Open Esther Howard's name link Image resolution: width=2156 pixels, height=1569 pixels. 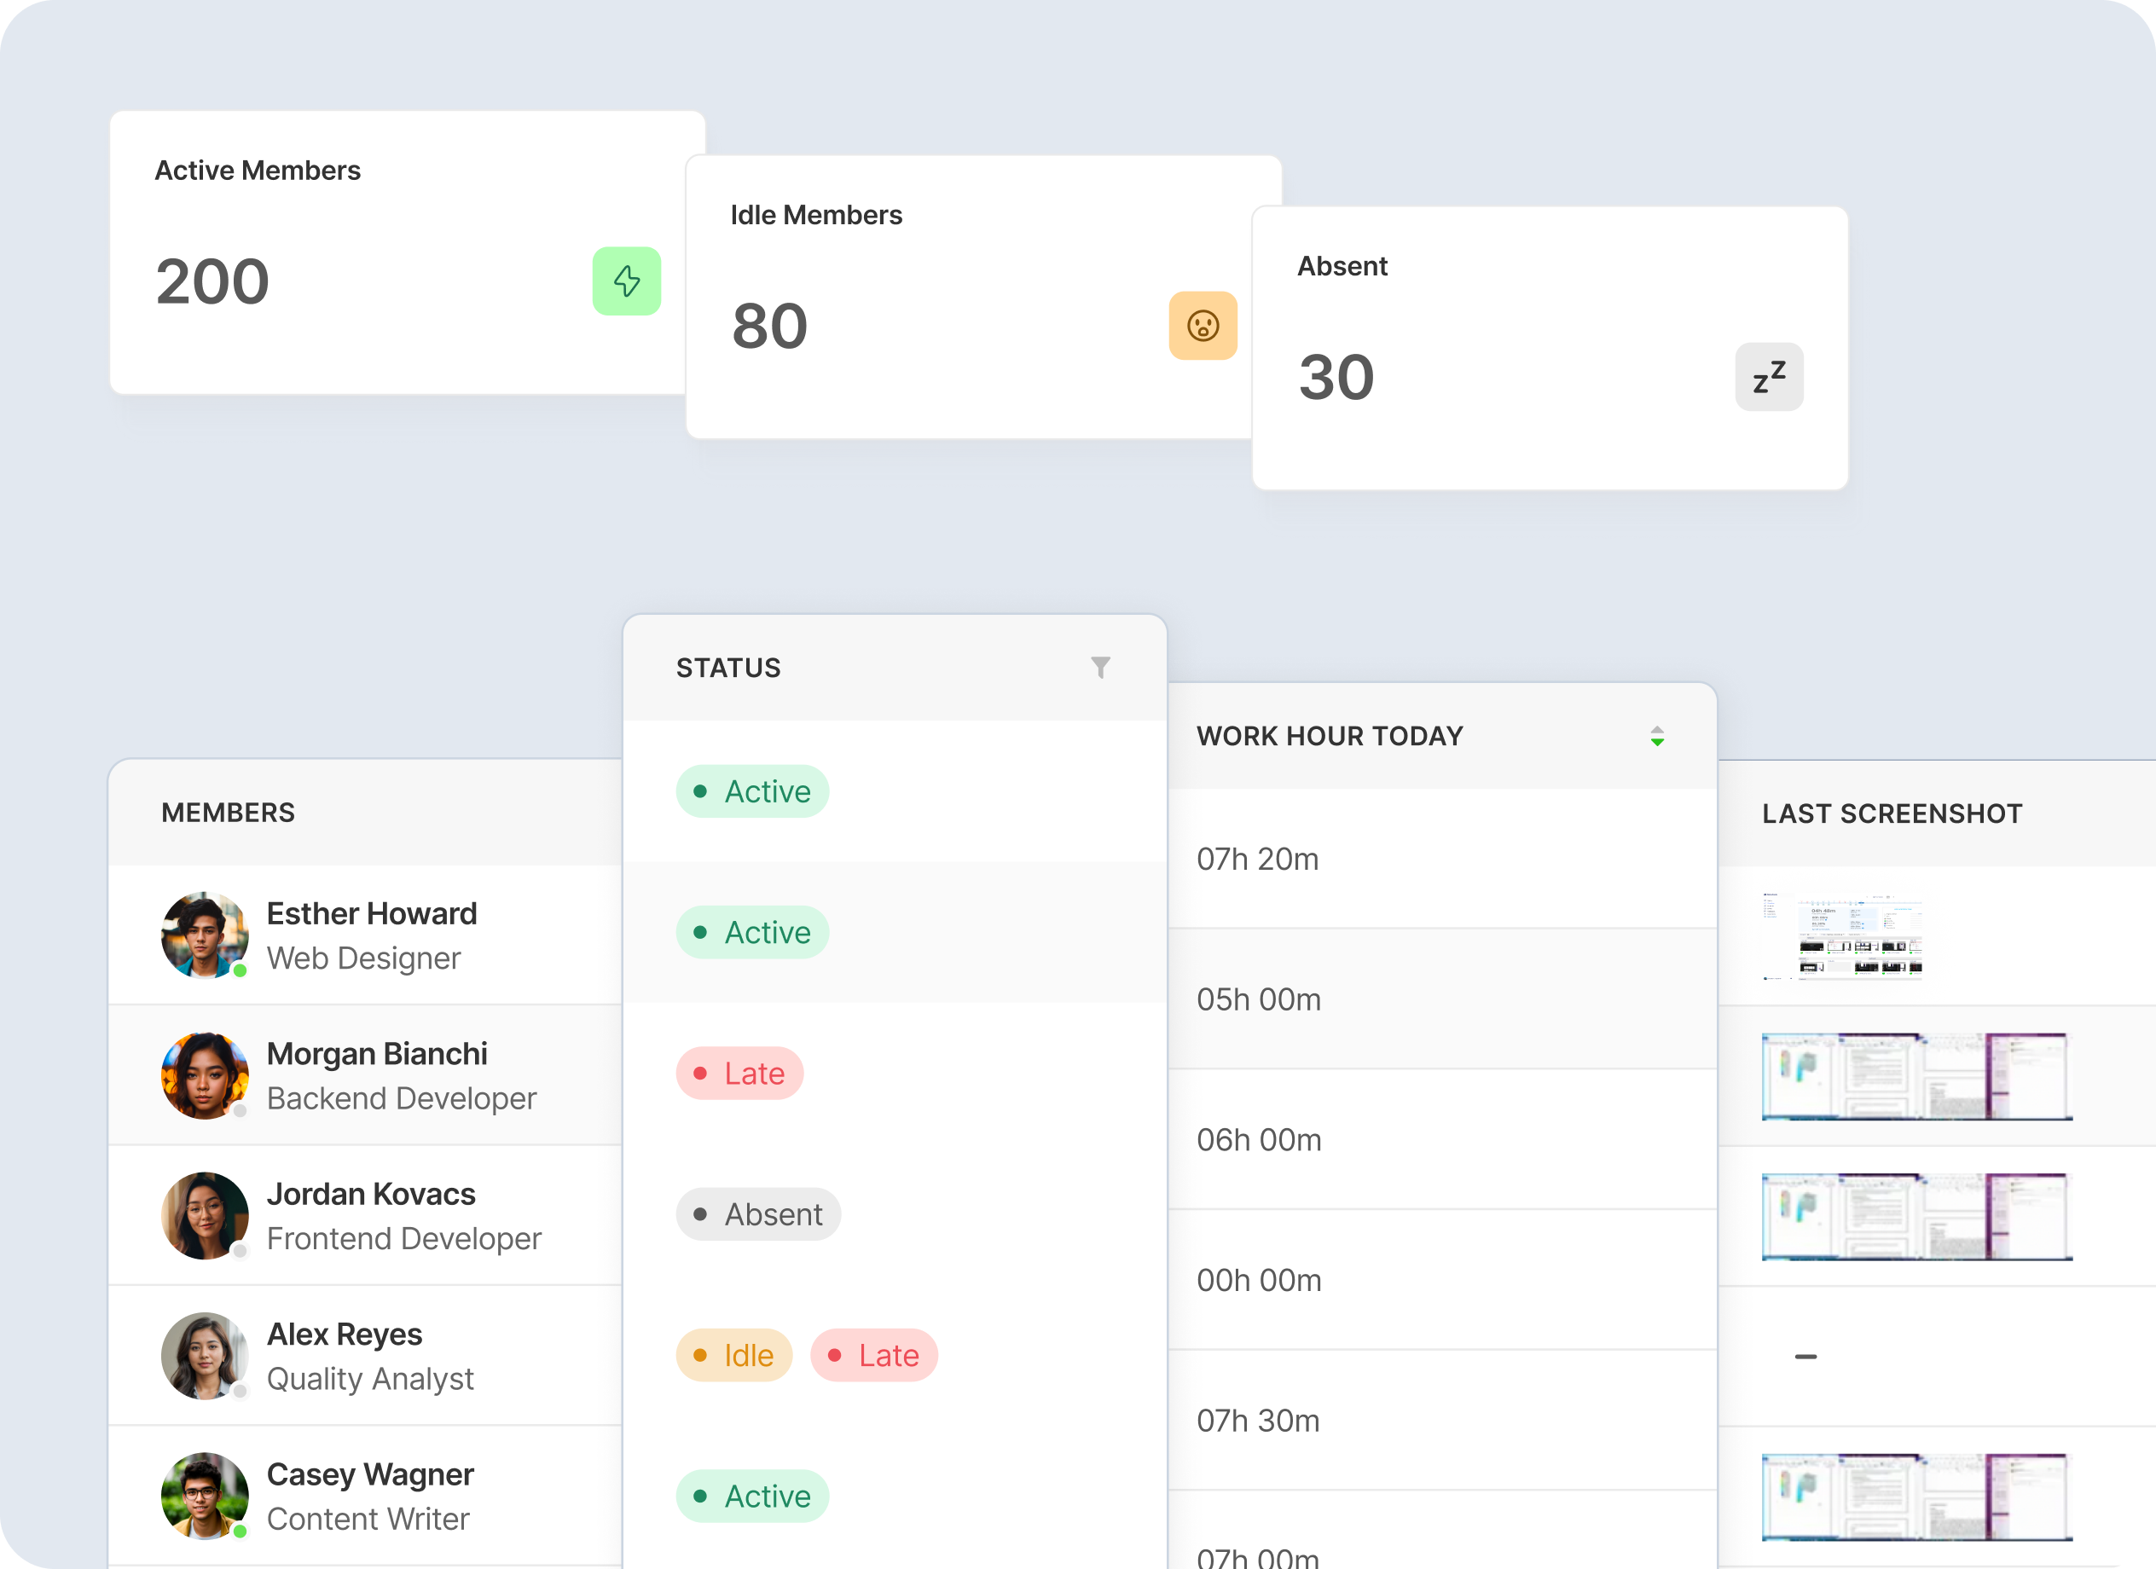(372, 913)
